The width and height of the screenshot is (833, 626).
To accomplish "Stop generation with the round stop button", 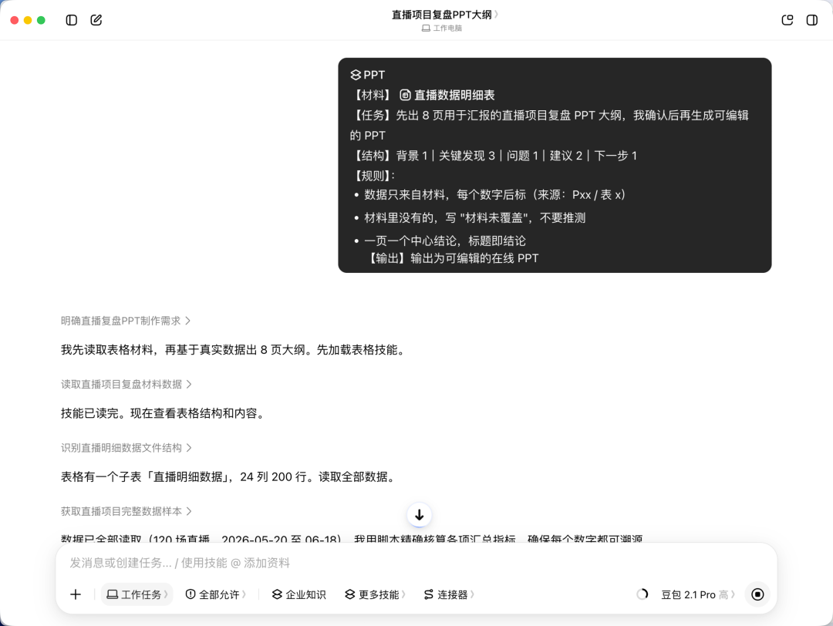I will coord(757,594).
